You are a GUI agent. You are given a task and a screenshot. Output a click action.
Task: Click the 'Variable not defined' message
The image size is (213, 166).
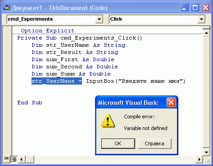[x=145, y=128]
